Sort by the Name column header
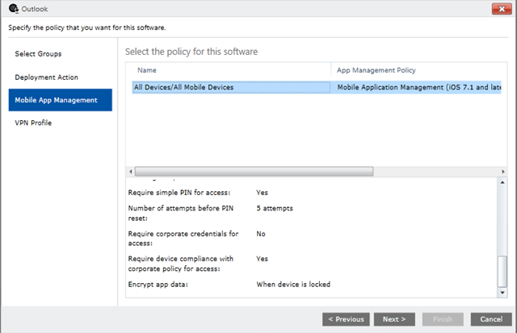 147,70
